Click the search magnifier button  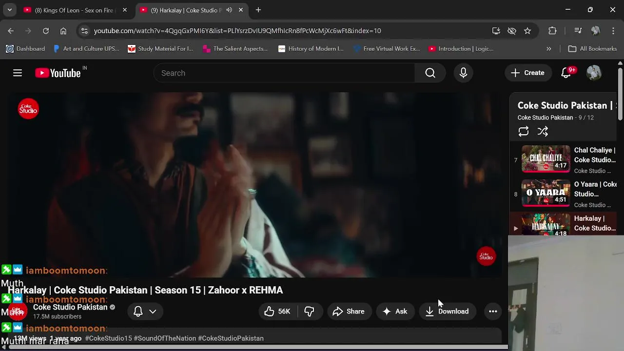[x=430, y=73]
